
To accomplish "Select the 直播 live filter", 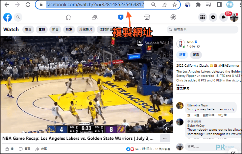I will (x=42, y=29).
